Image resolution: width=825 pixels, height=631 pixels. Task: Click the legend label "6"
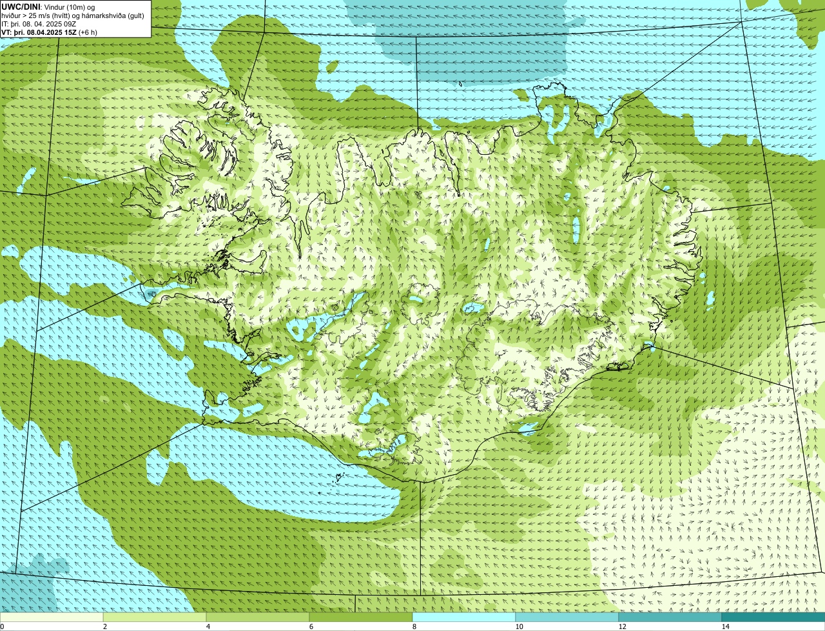(x=311, y=626)
